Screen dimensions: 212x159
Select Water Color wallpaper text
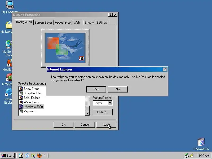coord(31,102)
